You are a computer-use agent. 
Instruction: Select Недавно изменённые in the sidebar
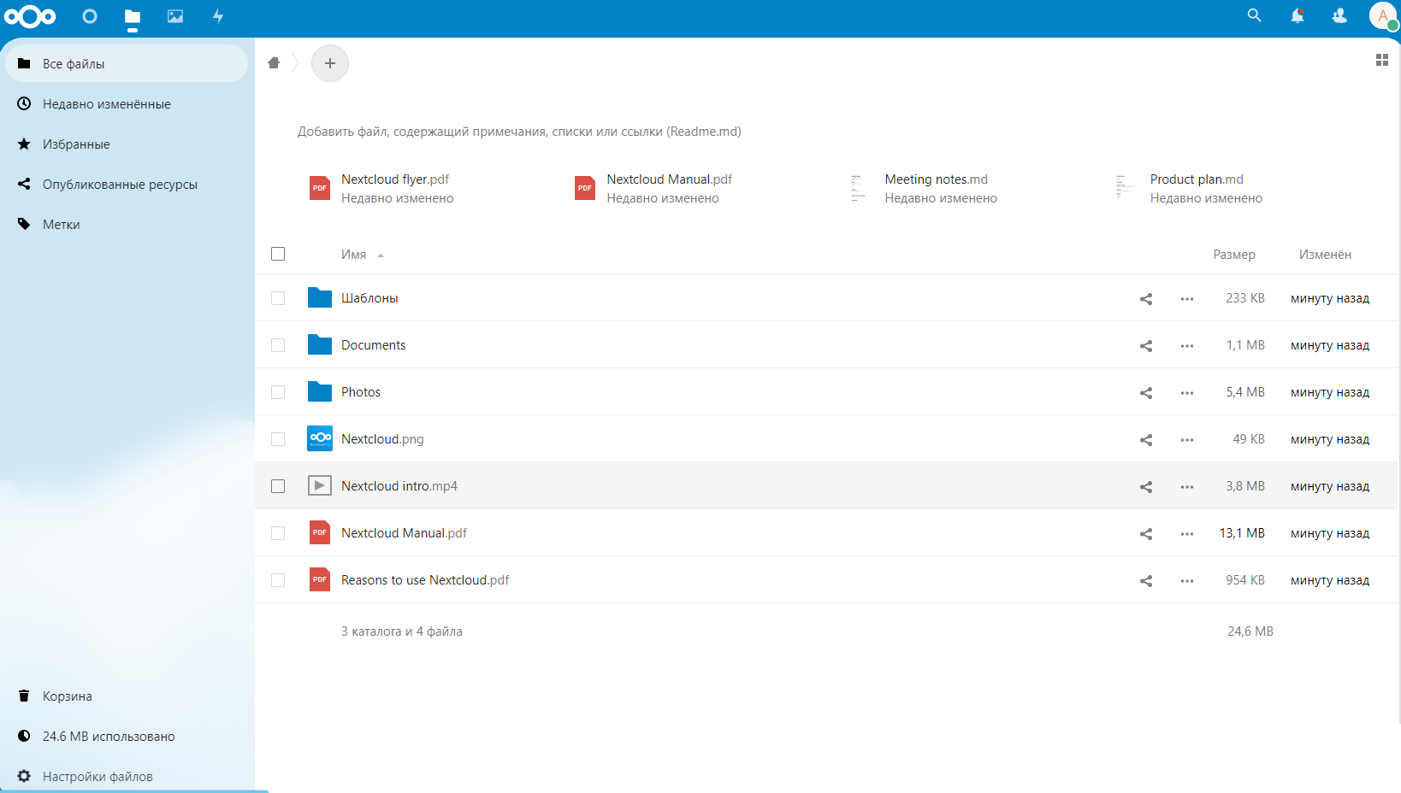pyautogui.click(x=106, y=104)
